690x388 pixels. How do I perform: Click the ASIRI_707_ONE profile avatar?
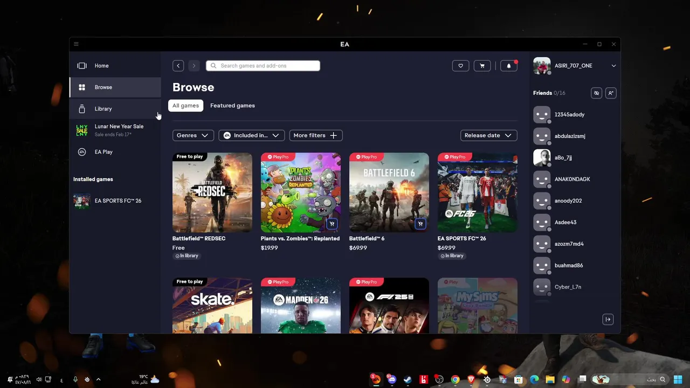tap(542, 66)
